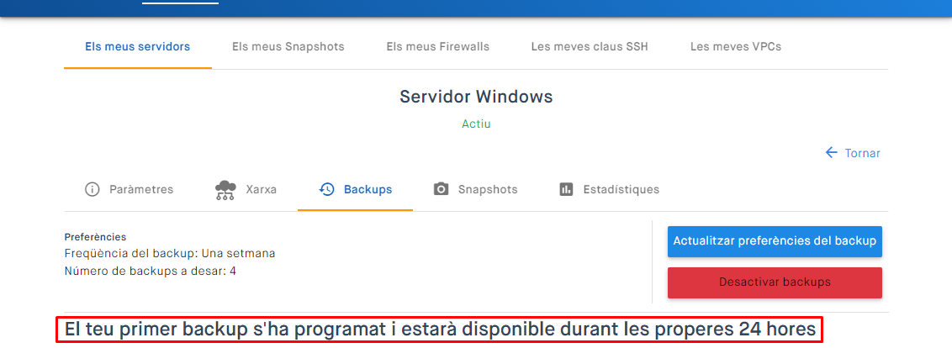This screenshot has height=348, width=952.
Task: Click the left arrow icon beside Tornar
Action: 832,153
